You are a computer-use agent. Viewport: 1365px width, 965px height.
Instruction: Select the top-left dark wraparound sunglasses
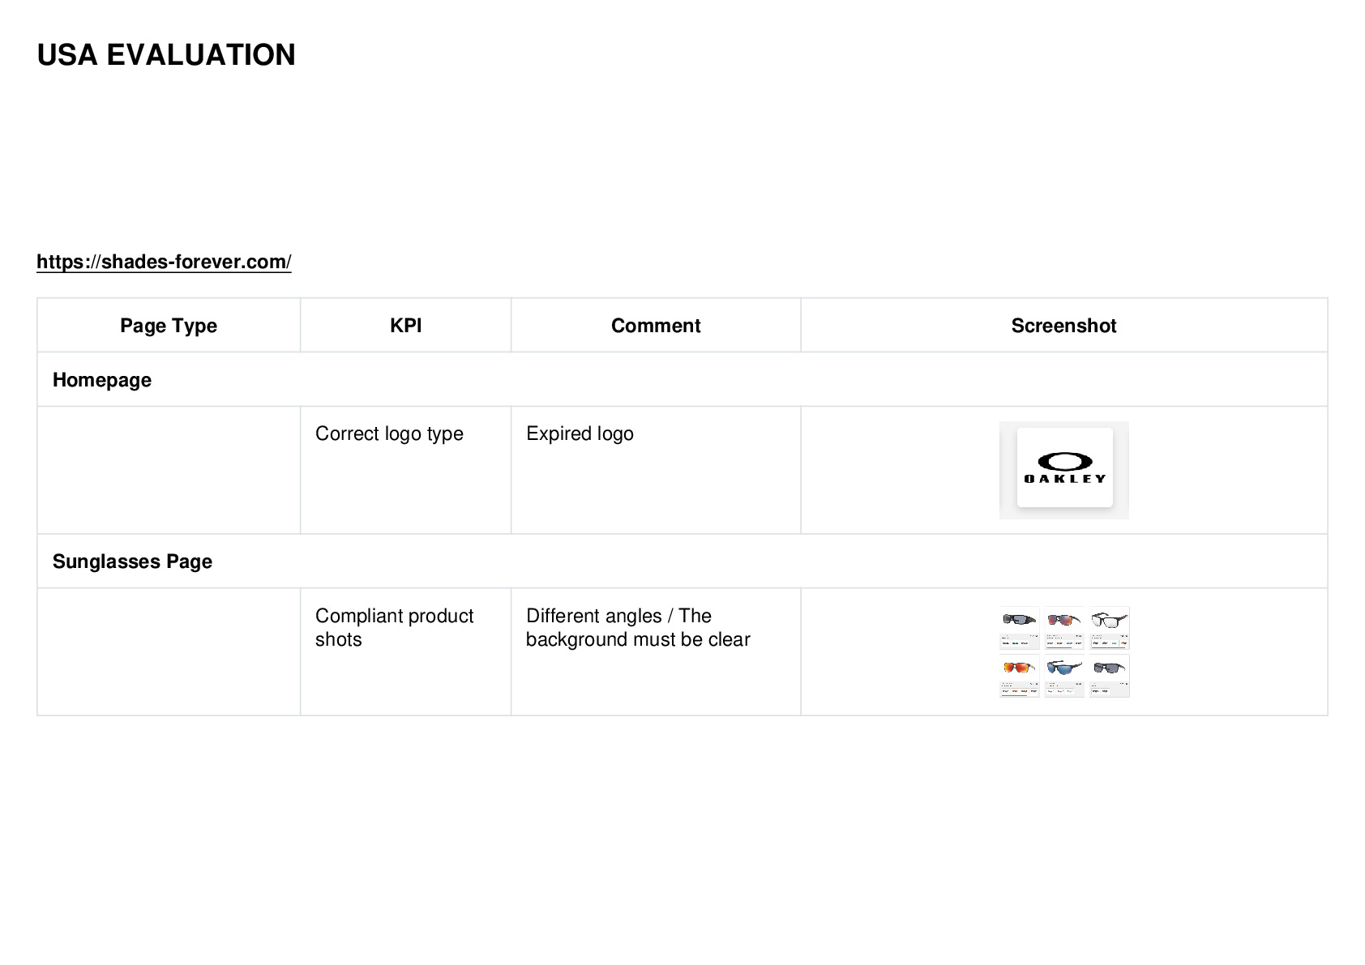point(1019,628)
